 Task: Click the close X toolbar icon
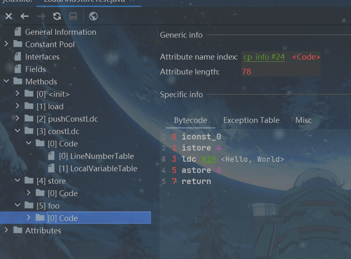[9, 17]
